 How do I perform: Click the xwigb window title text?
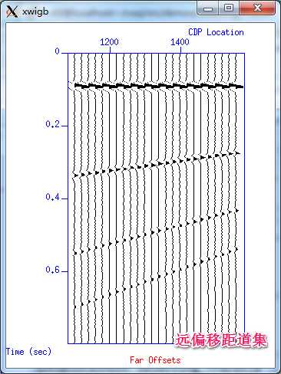coord(35,11)
